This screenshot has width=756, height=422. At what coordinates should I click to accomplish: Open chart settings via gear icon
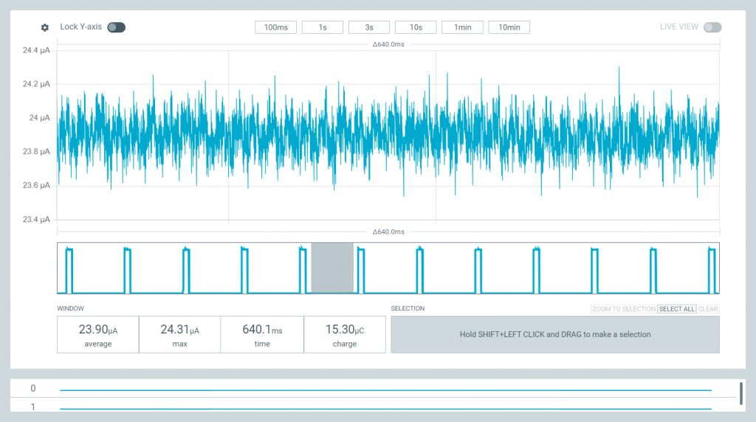point(45,27)
